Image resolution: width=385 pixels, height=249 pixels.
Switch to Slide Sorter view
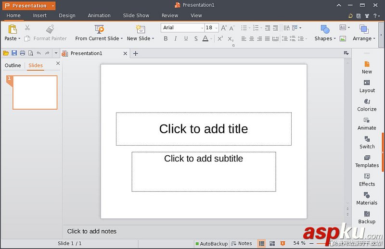[x=272, y=243]
